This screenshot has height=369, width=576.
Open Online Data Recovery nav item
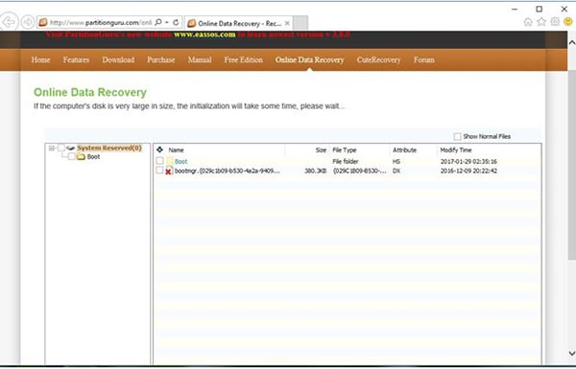pyautogui.click(x=310, y=59)
